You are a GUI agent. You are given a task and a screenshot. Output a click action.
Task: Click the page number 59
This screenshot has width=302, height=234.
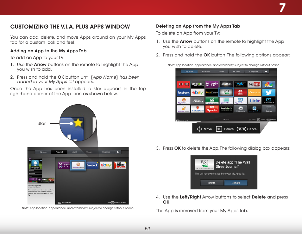pos(148,229)
